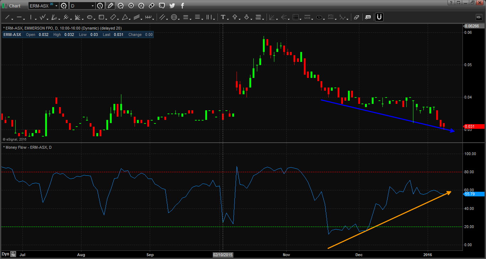Expand the ellipse tool options arrow
This screenshot has width=486, height=259.
(95, 18)
